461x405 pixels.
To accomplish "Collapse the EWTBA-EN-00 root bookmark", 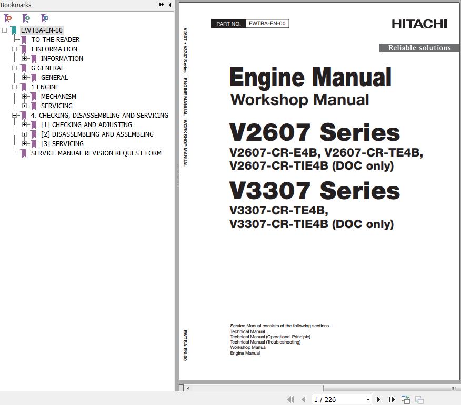I will point(4,30).
